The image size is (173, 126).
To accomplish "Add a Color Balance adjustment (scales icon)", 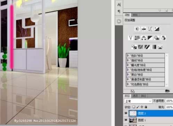I will (x=144, y=38).
